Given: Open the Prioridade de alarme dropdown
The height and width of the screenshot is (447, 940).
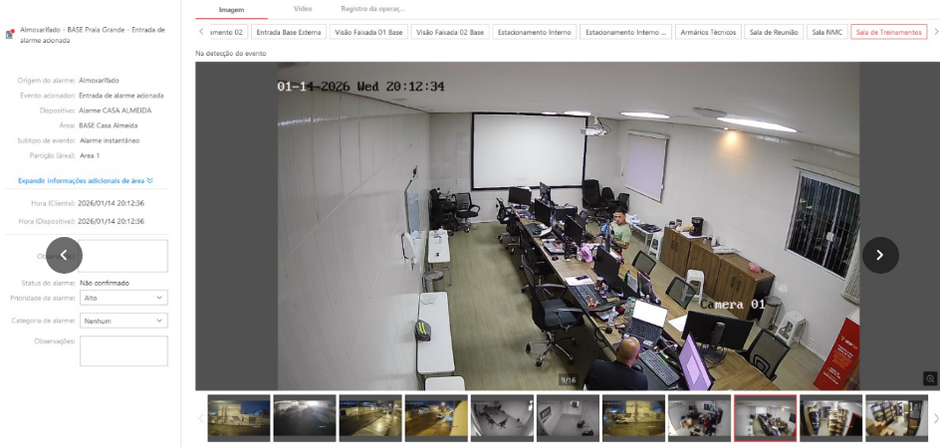Looking at the screenshot, I should click(x=123, y=298).
